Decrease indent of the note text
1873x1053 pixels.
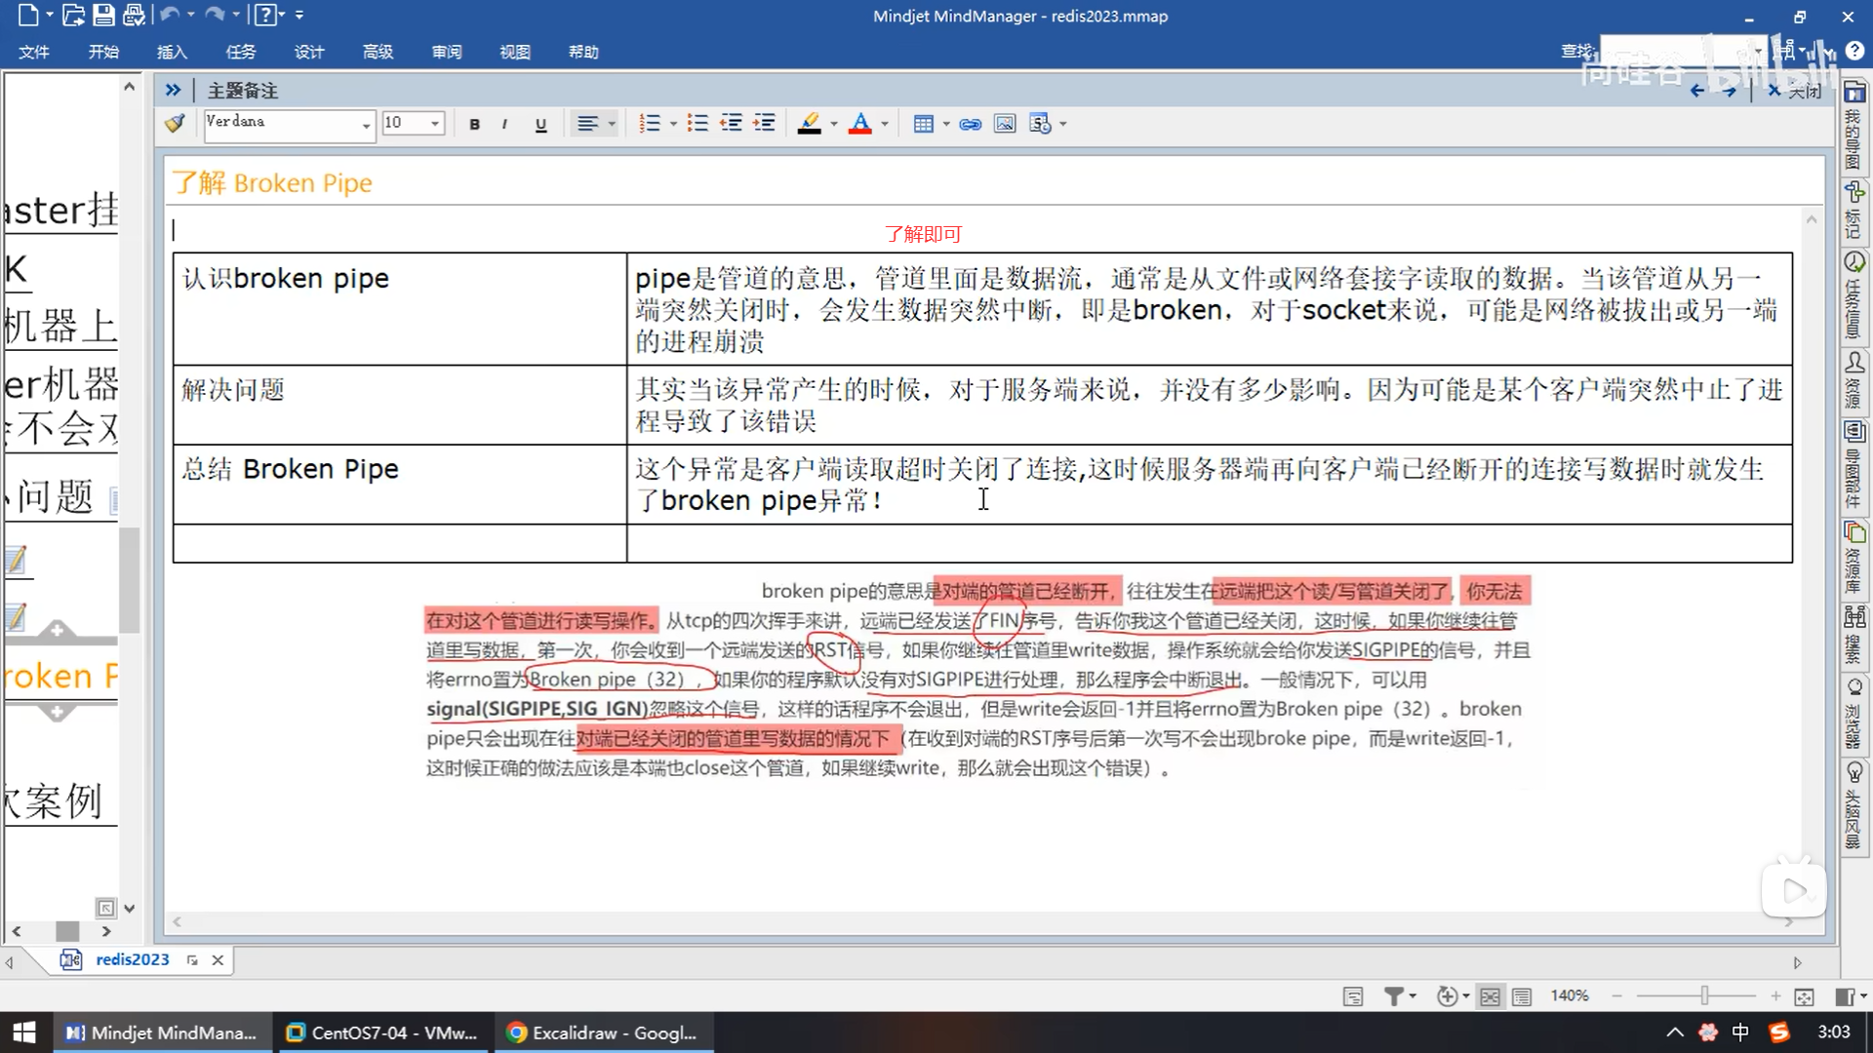click(731, 123)
